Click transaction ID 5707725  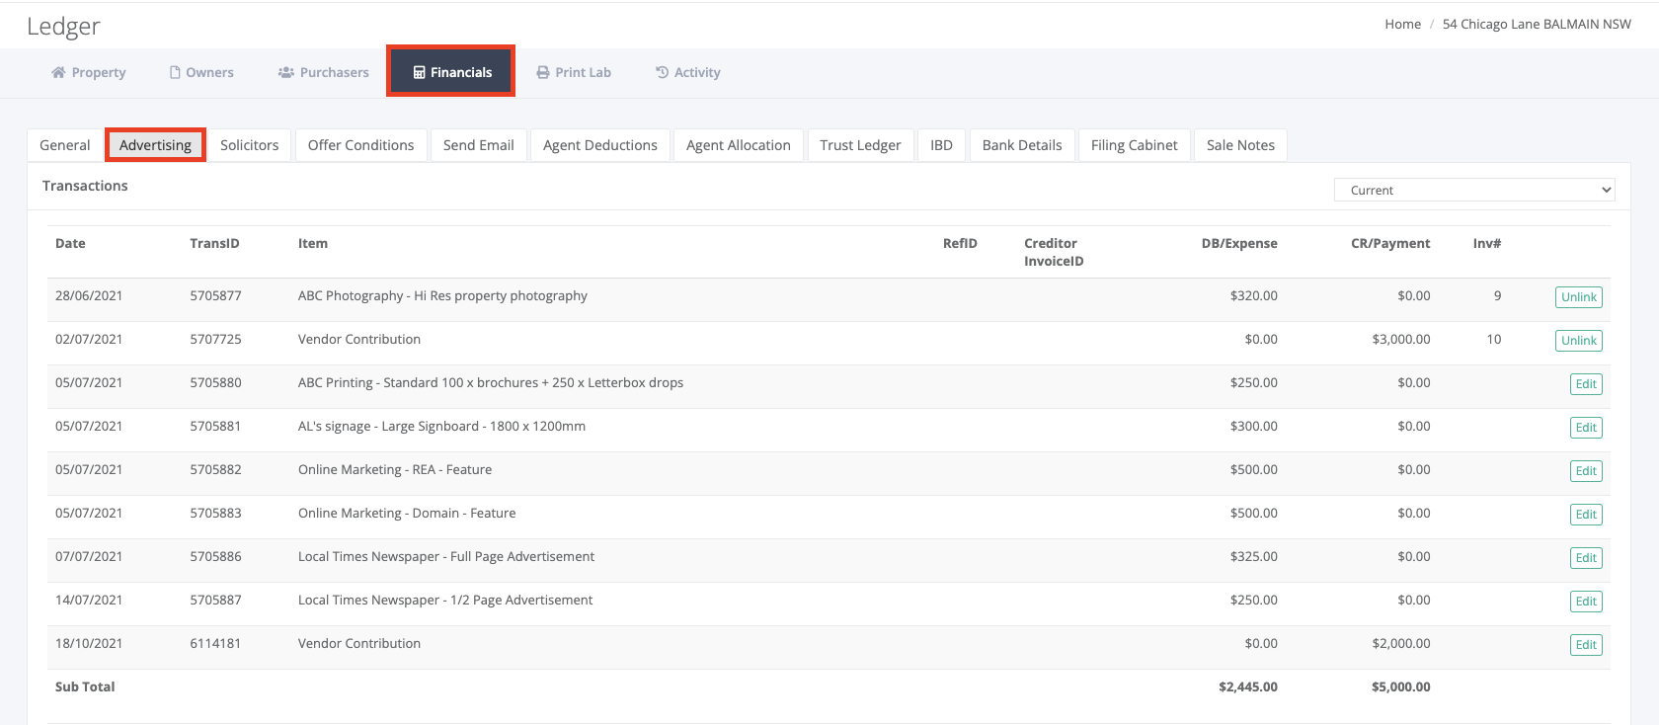click(x=215, y=339)
